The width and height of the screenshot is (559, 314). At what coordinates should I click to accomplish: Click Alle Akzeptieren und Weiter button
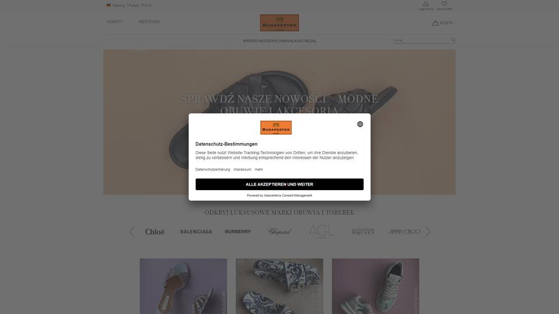pos(279,184)
